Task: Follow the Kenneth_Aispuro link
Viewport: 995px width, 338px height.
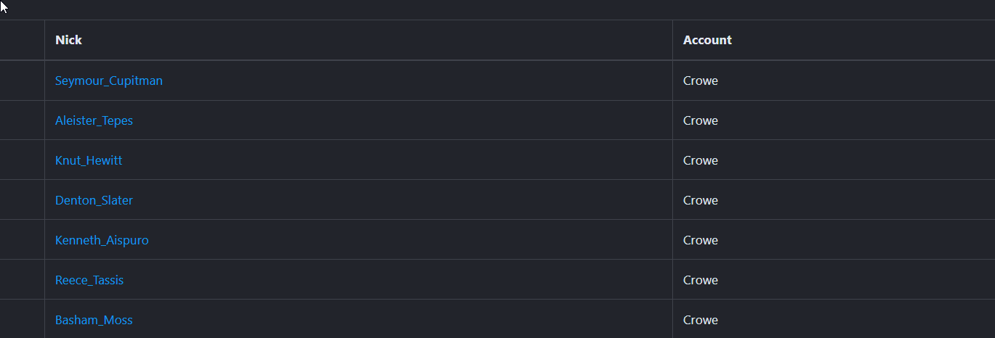Action: 102,240
